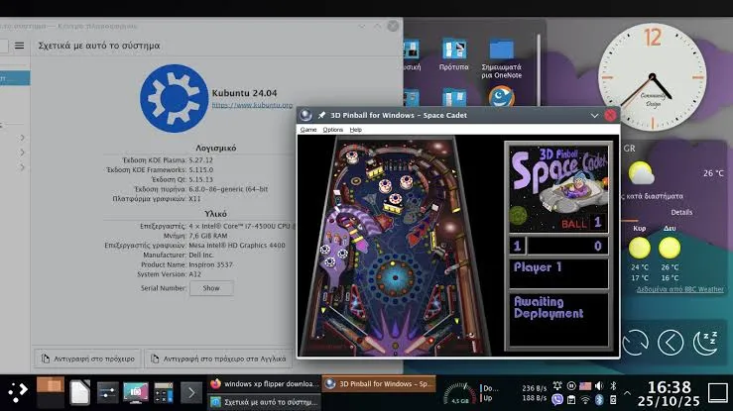Click the circled back arrow widget icon
This screenshot has height=411, width=733.
pyautogui.click(x=671, y=343)
